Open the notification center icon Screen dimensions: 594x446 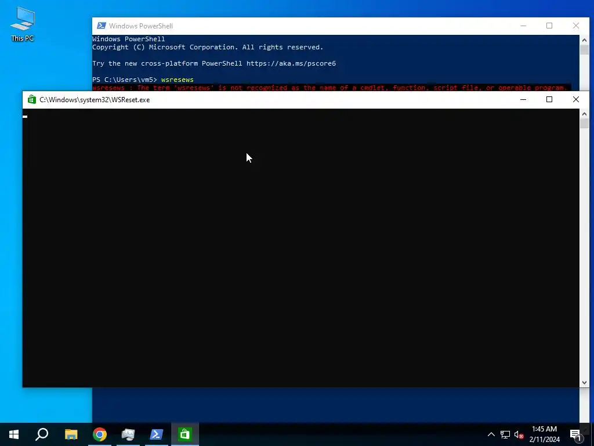[575, 434]
